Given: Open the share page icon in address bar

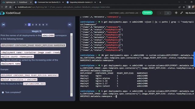Looking at the screenshot, I should coord(179,7).
